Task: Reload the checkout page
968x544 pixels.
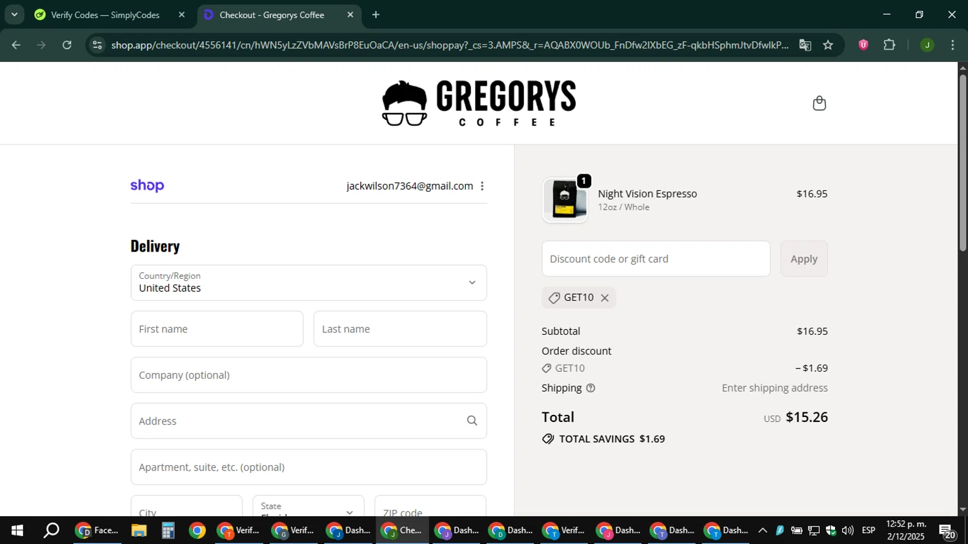Action: point(67,45)
